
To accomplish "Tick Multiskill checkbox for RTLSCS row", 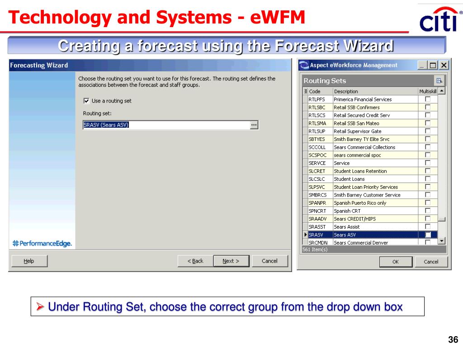I will [x=428, y=115].
